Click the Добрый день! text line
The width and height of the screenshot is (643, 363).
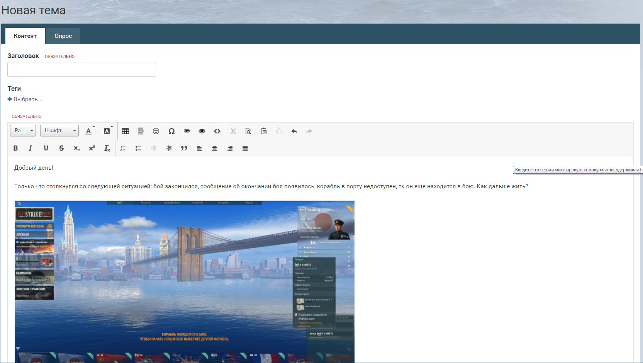coord(34,168)
